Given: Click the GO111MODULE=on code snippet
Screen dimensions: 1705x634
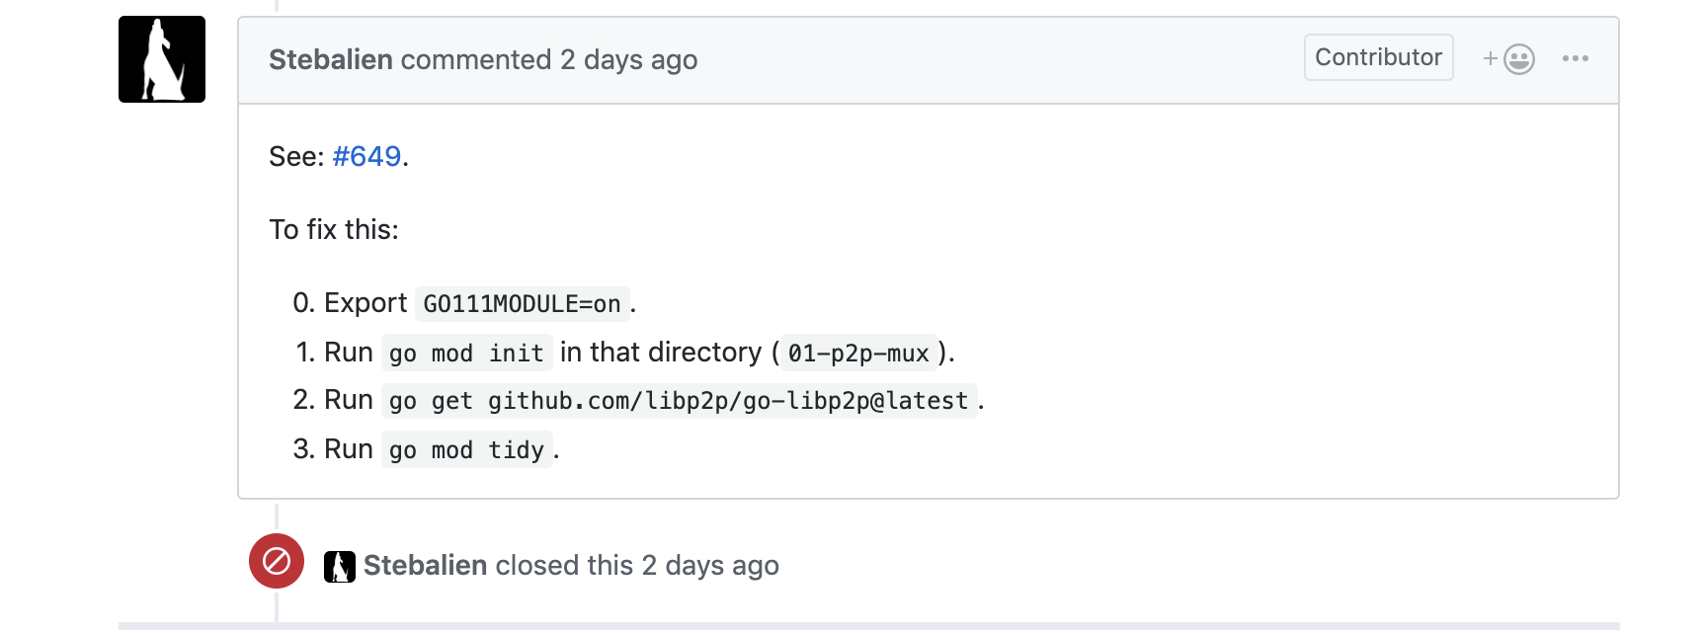Looking at the screenshot, I should (x=522, y=304).
